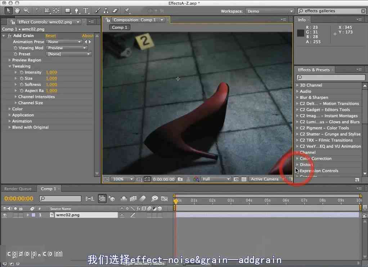Toggle the transparency grid in viewer
The height and width of the screenshot is (267, 368).
[244, 179]
